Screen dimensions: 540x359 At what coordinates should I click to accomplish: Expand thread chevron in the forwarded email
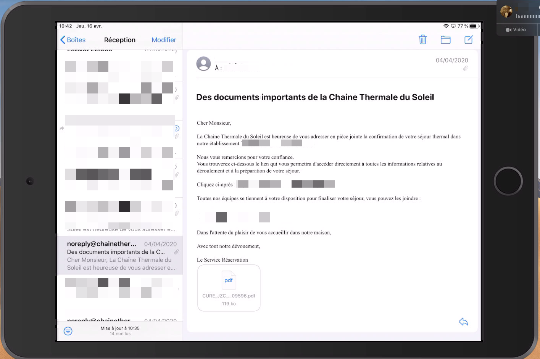pos(177,128)
